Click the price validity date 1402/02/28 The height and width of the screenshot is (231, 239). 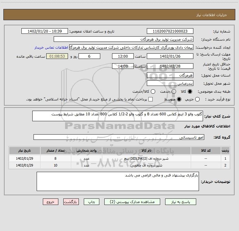click(170, 66)
